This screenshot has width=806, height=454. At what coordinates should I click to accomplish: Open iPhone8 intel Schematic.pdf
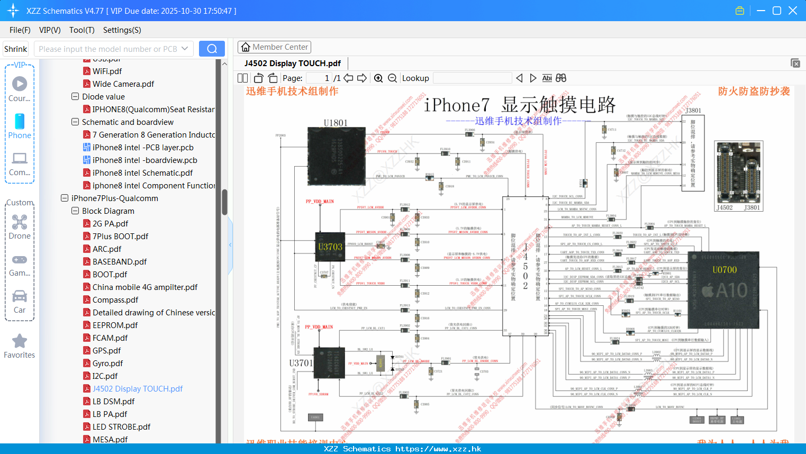142,172
